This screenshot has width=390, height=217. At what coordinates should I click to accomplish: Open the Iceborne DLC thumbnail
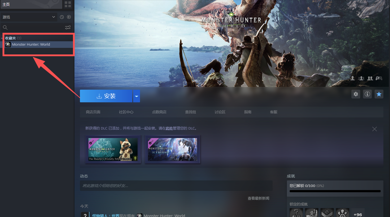173,149
